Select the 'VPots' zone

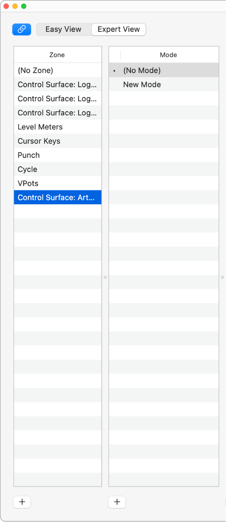point(27,183)
